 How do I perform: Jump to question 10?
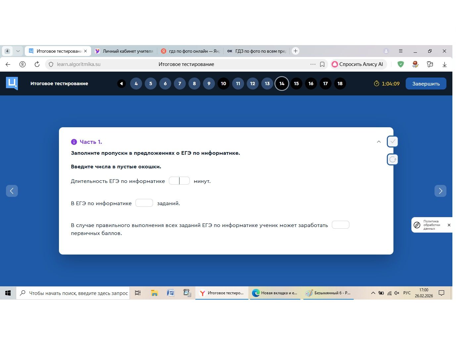click(224, 84)
